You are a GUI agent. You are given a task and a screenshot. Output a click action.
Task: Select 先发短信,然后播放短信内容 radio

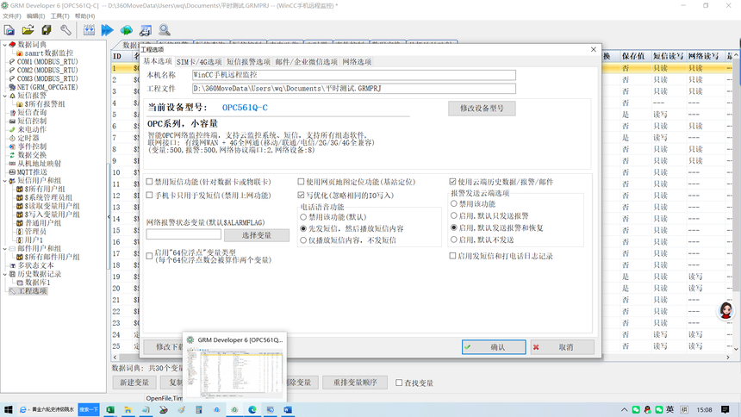click(303, 228)
